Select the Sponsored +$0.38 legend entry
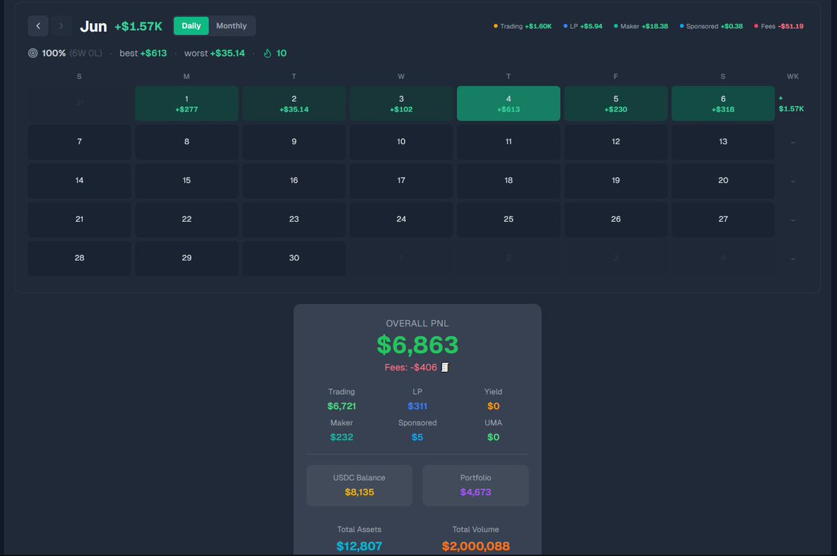 tap(711, 27)
